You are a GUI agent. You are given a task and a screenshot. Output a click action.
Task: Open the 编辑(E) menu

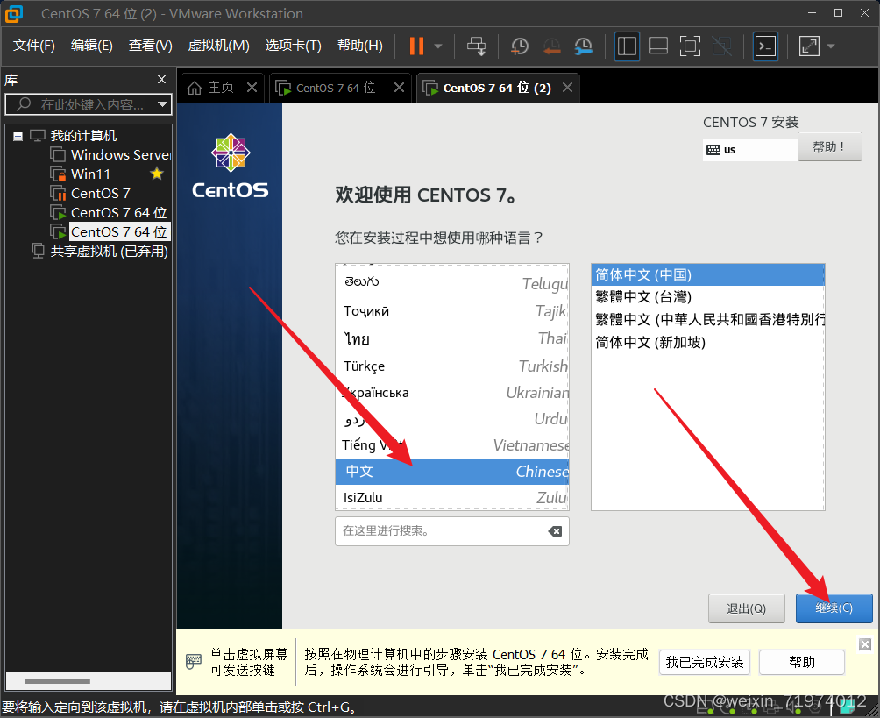coord(91,46)
